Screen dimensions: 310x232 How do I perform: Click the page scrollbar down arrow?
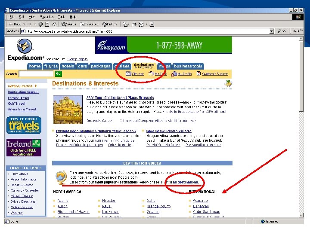(301, 215)
